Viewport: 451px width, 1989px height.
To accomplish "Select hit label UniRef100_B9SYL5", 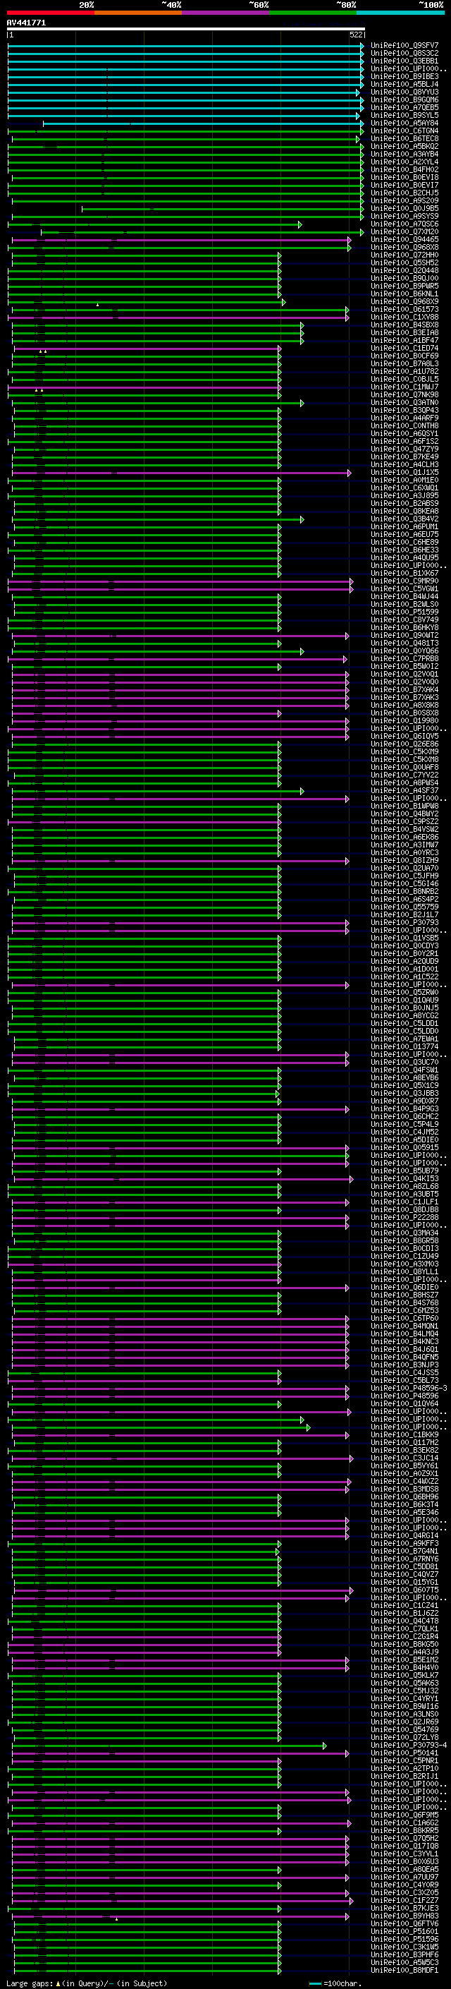I will pyautogui.click(x=404, y=115).
